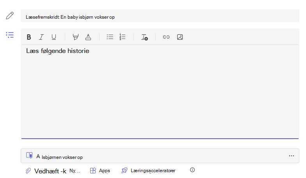Select the text highlight color tool
The image size is (306, 178).
tap(76, 37)
